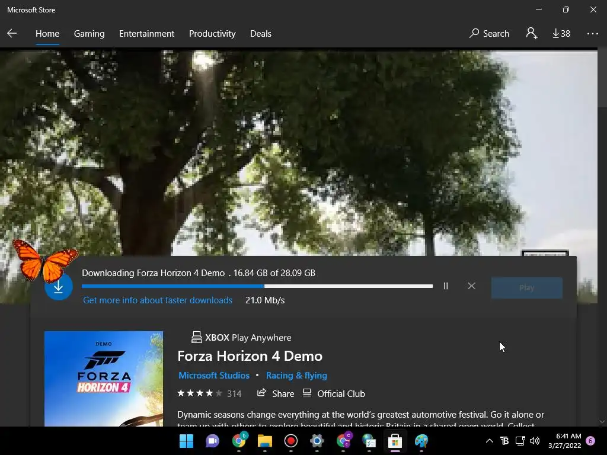Open the globe checklist taskbar app
The height and width of the screenshot is (455, 607).
[369, 441]
